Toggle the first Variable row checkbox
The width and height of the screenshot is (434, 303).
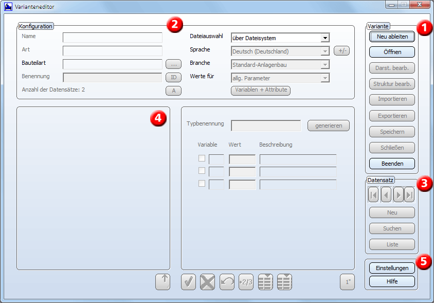pyautogui.click(x=202, y=158)
